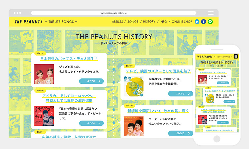Click the THE PEANUTS HISTORY page title
Viewport: 249px width, 149px height.
click(x=114, y=37)
